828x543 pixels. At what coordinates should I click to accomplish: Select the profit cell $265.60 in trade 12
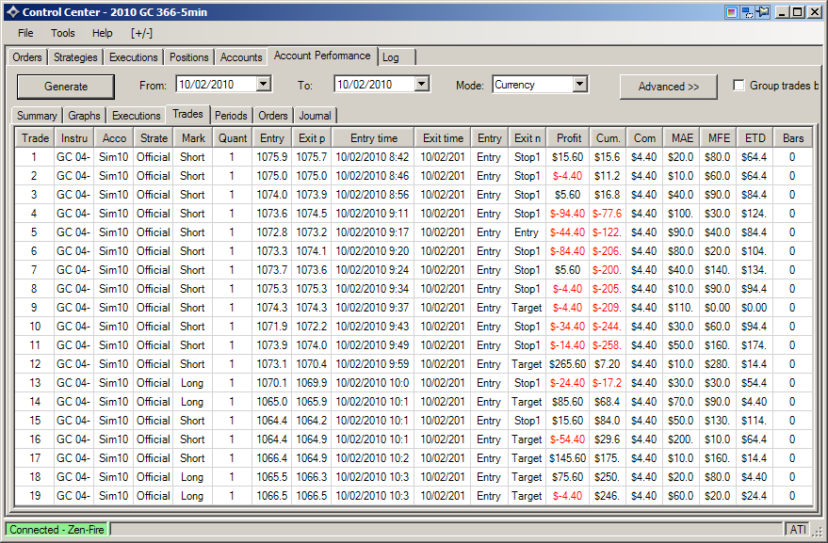pos(568,363)
